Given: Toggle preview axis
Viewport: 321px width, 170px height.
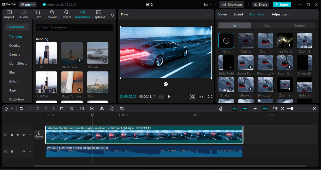Looking at the screenshot, I should point(265,109).
